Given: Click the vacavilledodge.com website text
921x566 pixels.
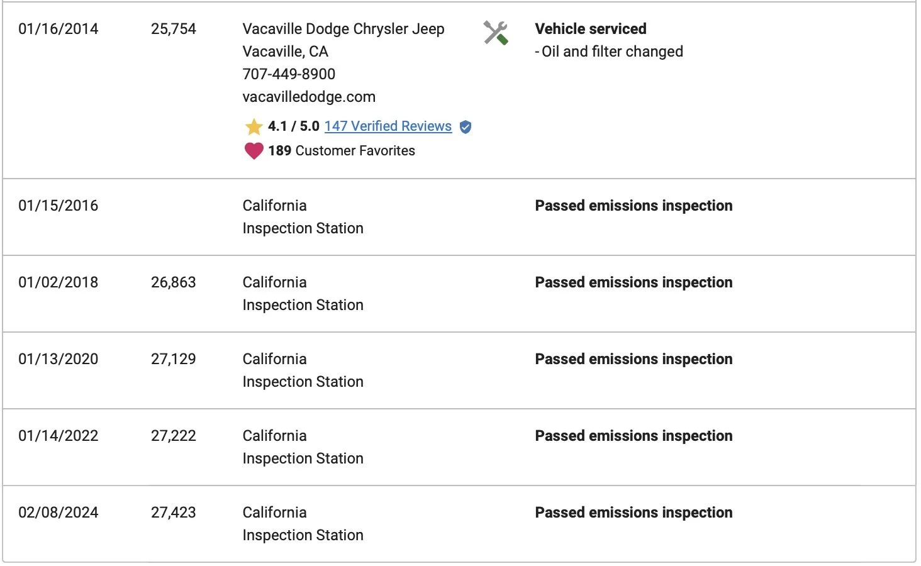Looking at the screenshot, I should tap(309, 97).
